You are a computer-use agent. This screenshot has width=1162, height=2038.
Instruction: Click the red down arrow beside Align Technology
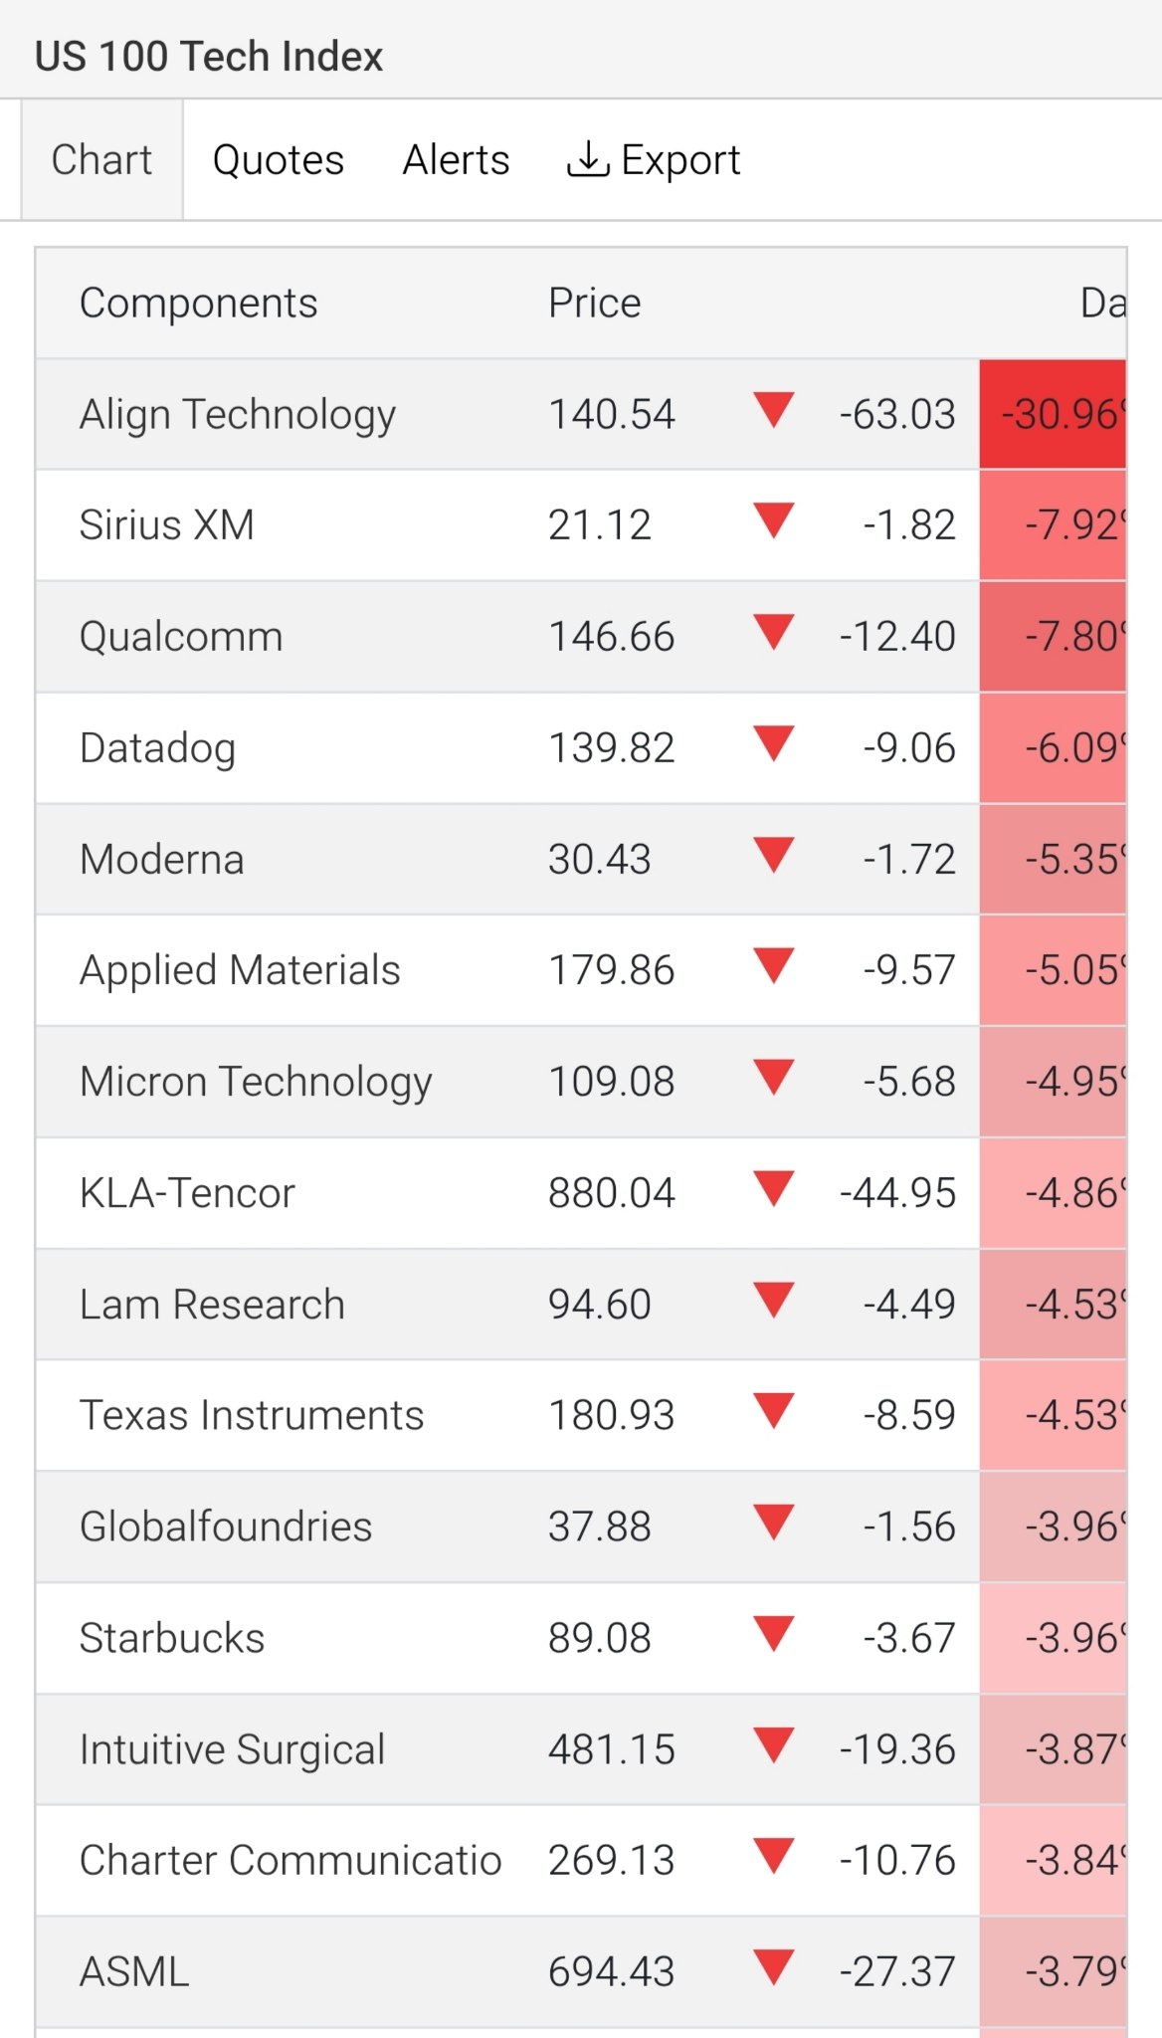[773, 410]
